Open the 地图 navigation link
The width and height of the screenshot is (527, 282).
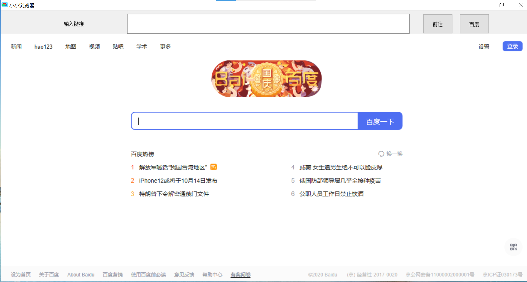71,47
